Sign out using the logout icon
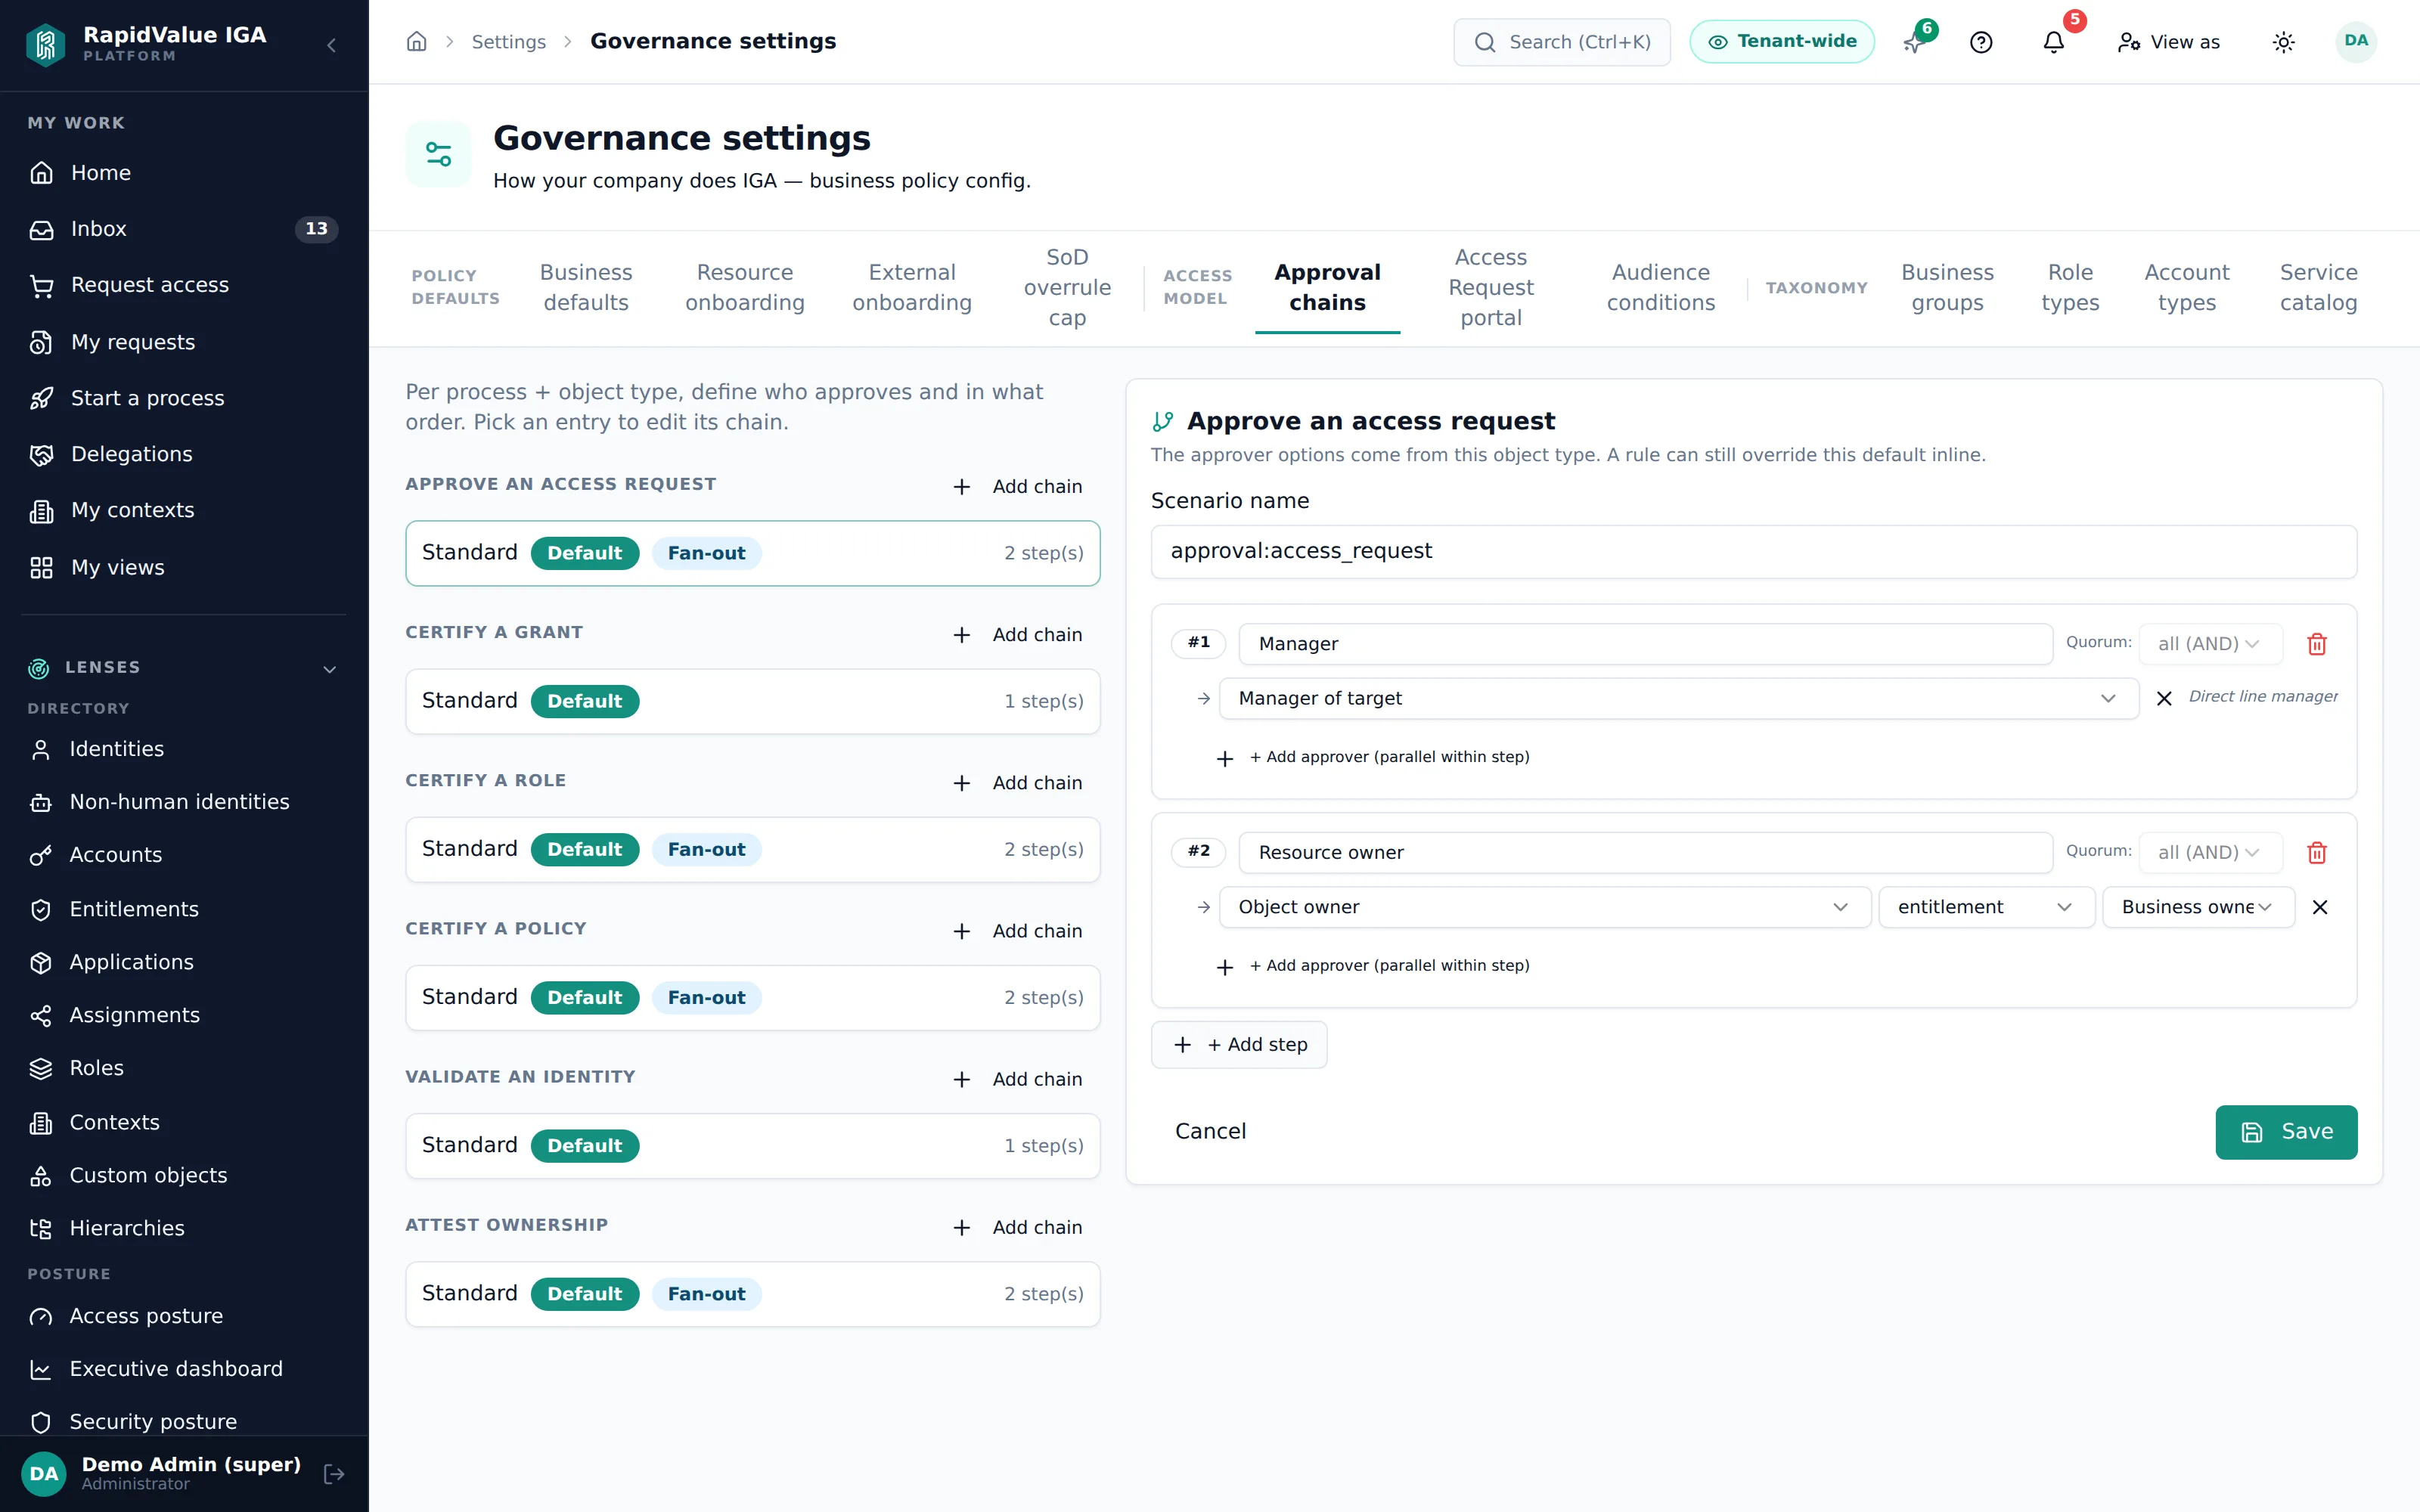The height and width of the screenshot is (1512, 2420). tap(335, 1473)
